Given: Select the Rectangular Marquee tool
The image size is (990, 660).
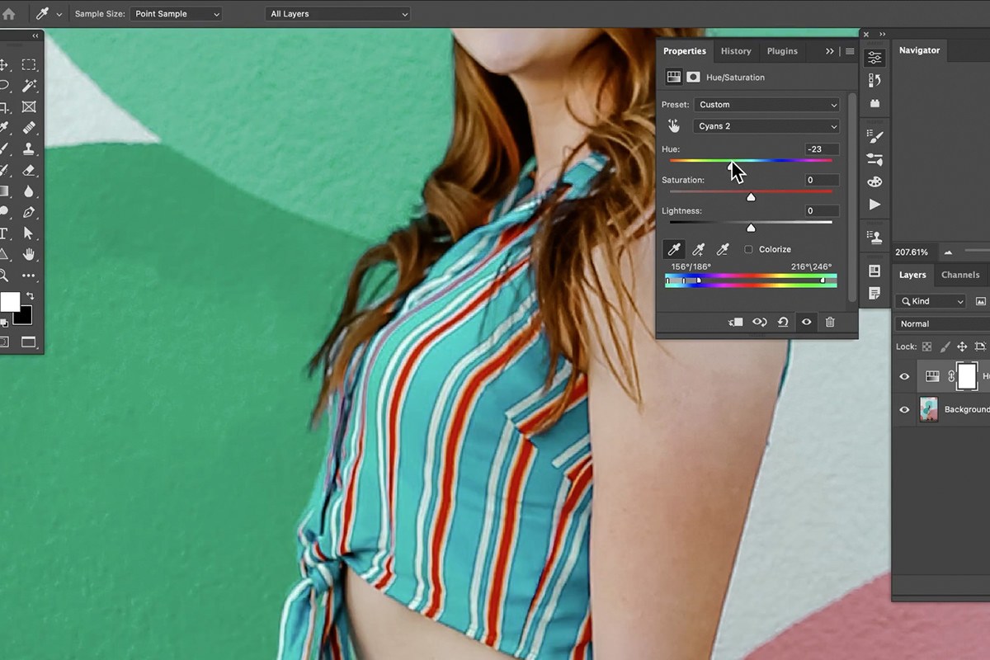Looking at the screenshot, I should click(29, 64).
